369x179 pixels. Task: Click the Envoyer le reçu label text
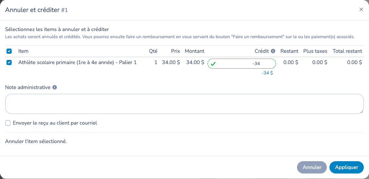[55, 123]
